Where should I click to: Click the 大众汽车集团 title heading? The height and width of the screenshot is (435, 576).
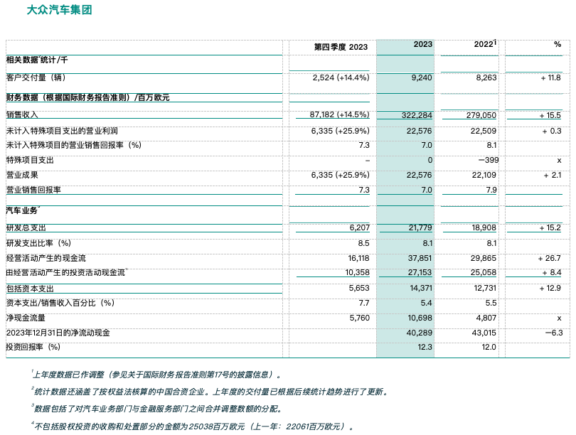coord(59,10)
